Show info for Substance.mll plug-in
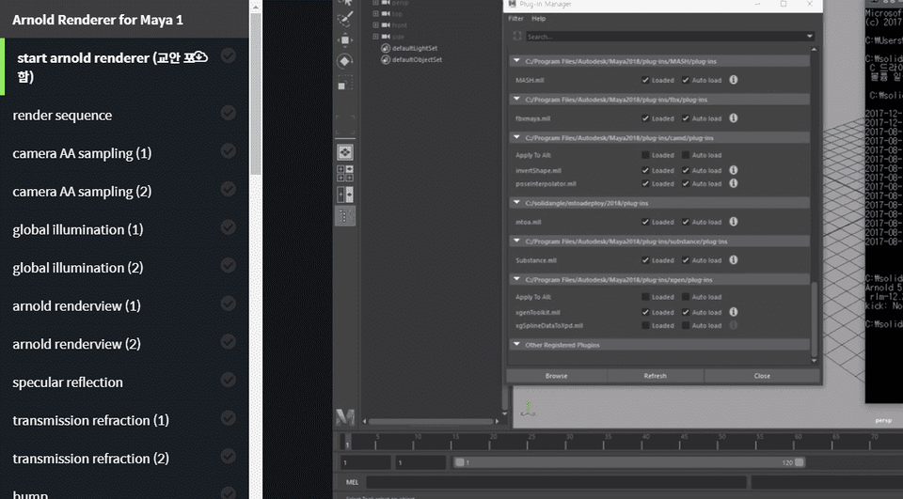 [734, 259]
